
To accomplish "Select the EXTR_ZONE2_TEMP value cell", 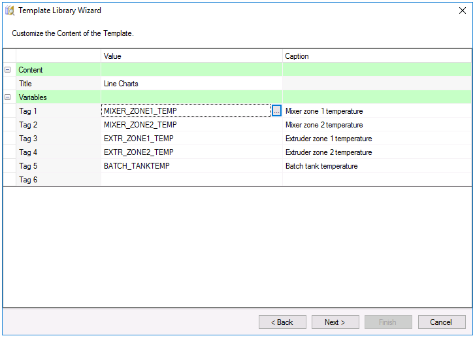I will tap(191, 152).
